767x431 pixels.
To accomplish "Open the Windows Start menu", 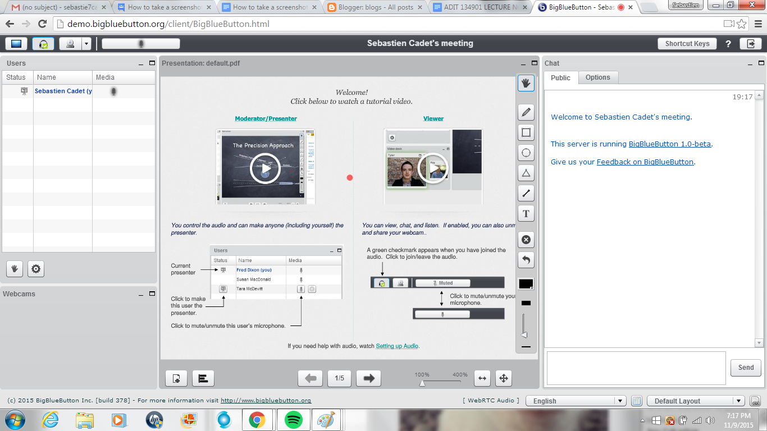I will point(13,420).
